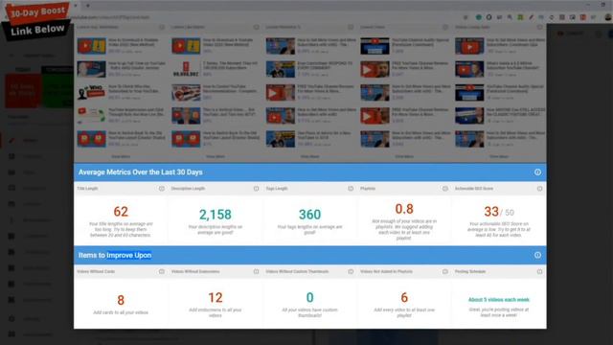Click info icon of Playlists card
The width and height of the screenshot is (613, 345).
pos(444,189)
